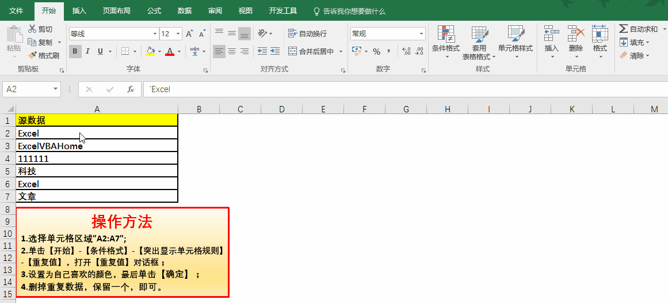Screen dimensions: 668x303
Task: Toggle Underline formatting
Action: pyautogui.click(x=100, y=52)
